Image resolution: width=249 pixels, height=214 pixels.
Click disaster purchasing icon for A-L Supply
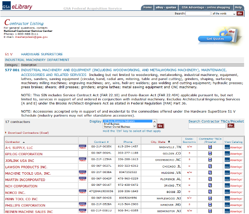pos(83,147)
